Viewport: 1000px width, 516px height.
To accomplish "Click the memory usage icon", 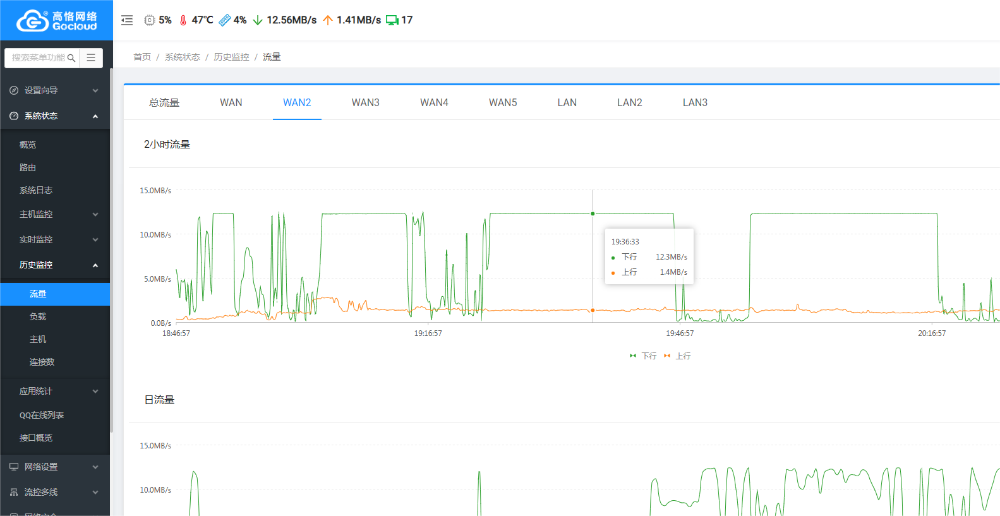I will tap(225, 20).
